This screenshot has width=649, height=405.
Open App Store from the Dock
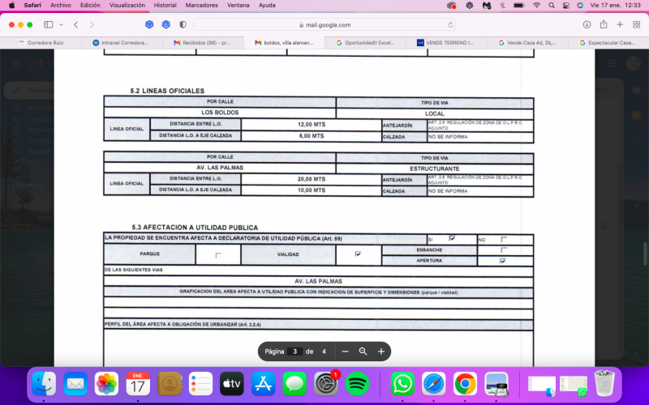tap(263, 384)
